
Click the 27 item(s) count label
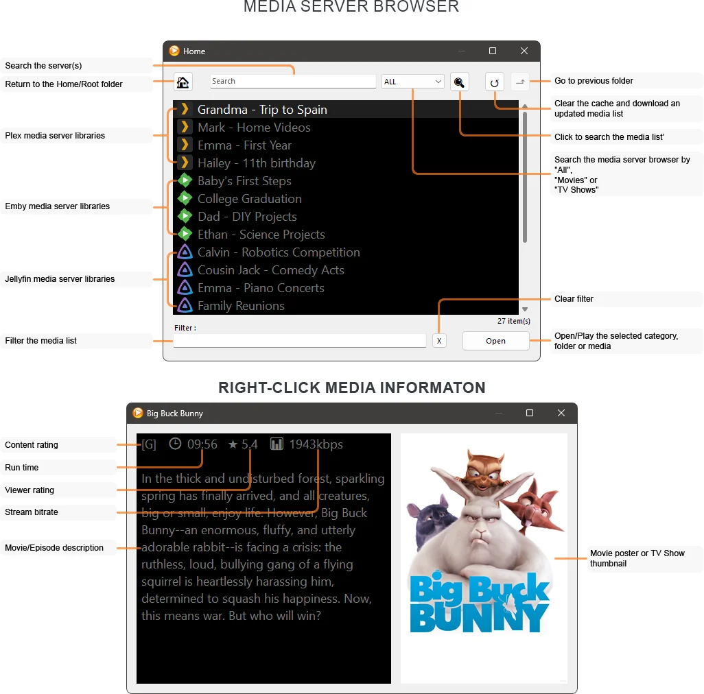tap(514, 321)
